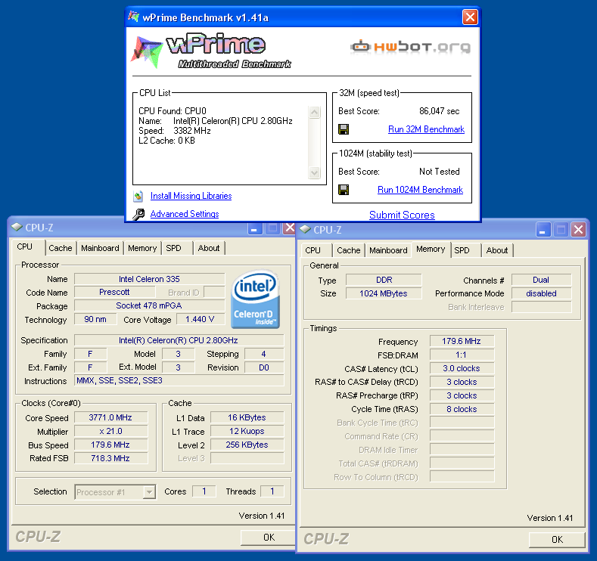The image size is (597, 561).
Task: Click the Performance Mode value disabled
Action: 541,293
